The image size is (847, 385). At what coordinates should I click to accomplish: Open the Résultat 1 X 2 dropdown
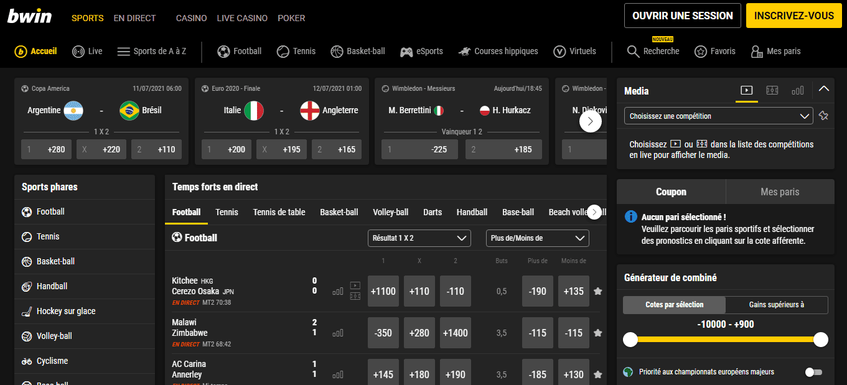[419, 238]
